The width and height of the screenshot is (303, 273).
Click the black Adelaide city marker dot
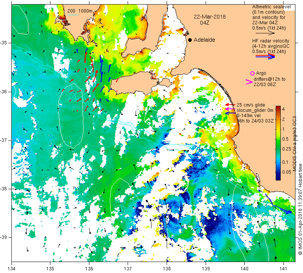coord(190,40)
